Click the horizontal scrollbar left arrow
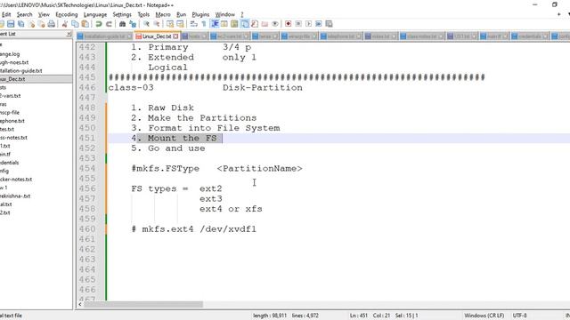This screenshot has height=320, width=570. pos(80,304)
